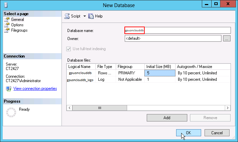This screenshot has height=142, width=238.
Task: Toggle Use full-text indexing checkbox
Action: pyautogui.click(x=70, y=49)
